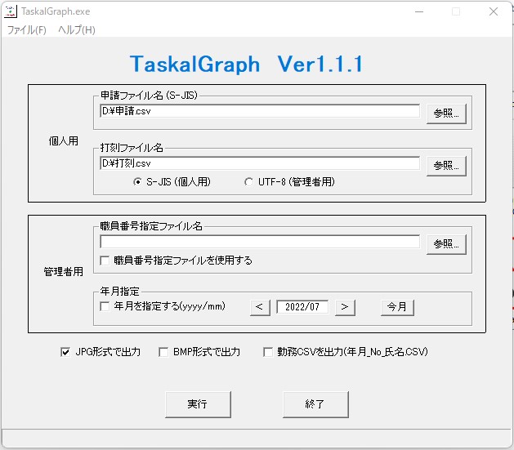The height and width of the screenshot is (450, 514).
Task: Browse for 打刻ファイル with its 参照 button
Action: [x=446, y=166]
